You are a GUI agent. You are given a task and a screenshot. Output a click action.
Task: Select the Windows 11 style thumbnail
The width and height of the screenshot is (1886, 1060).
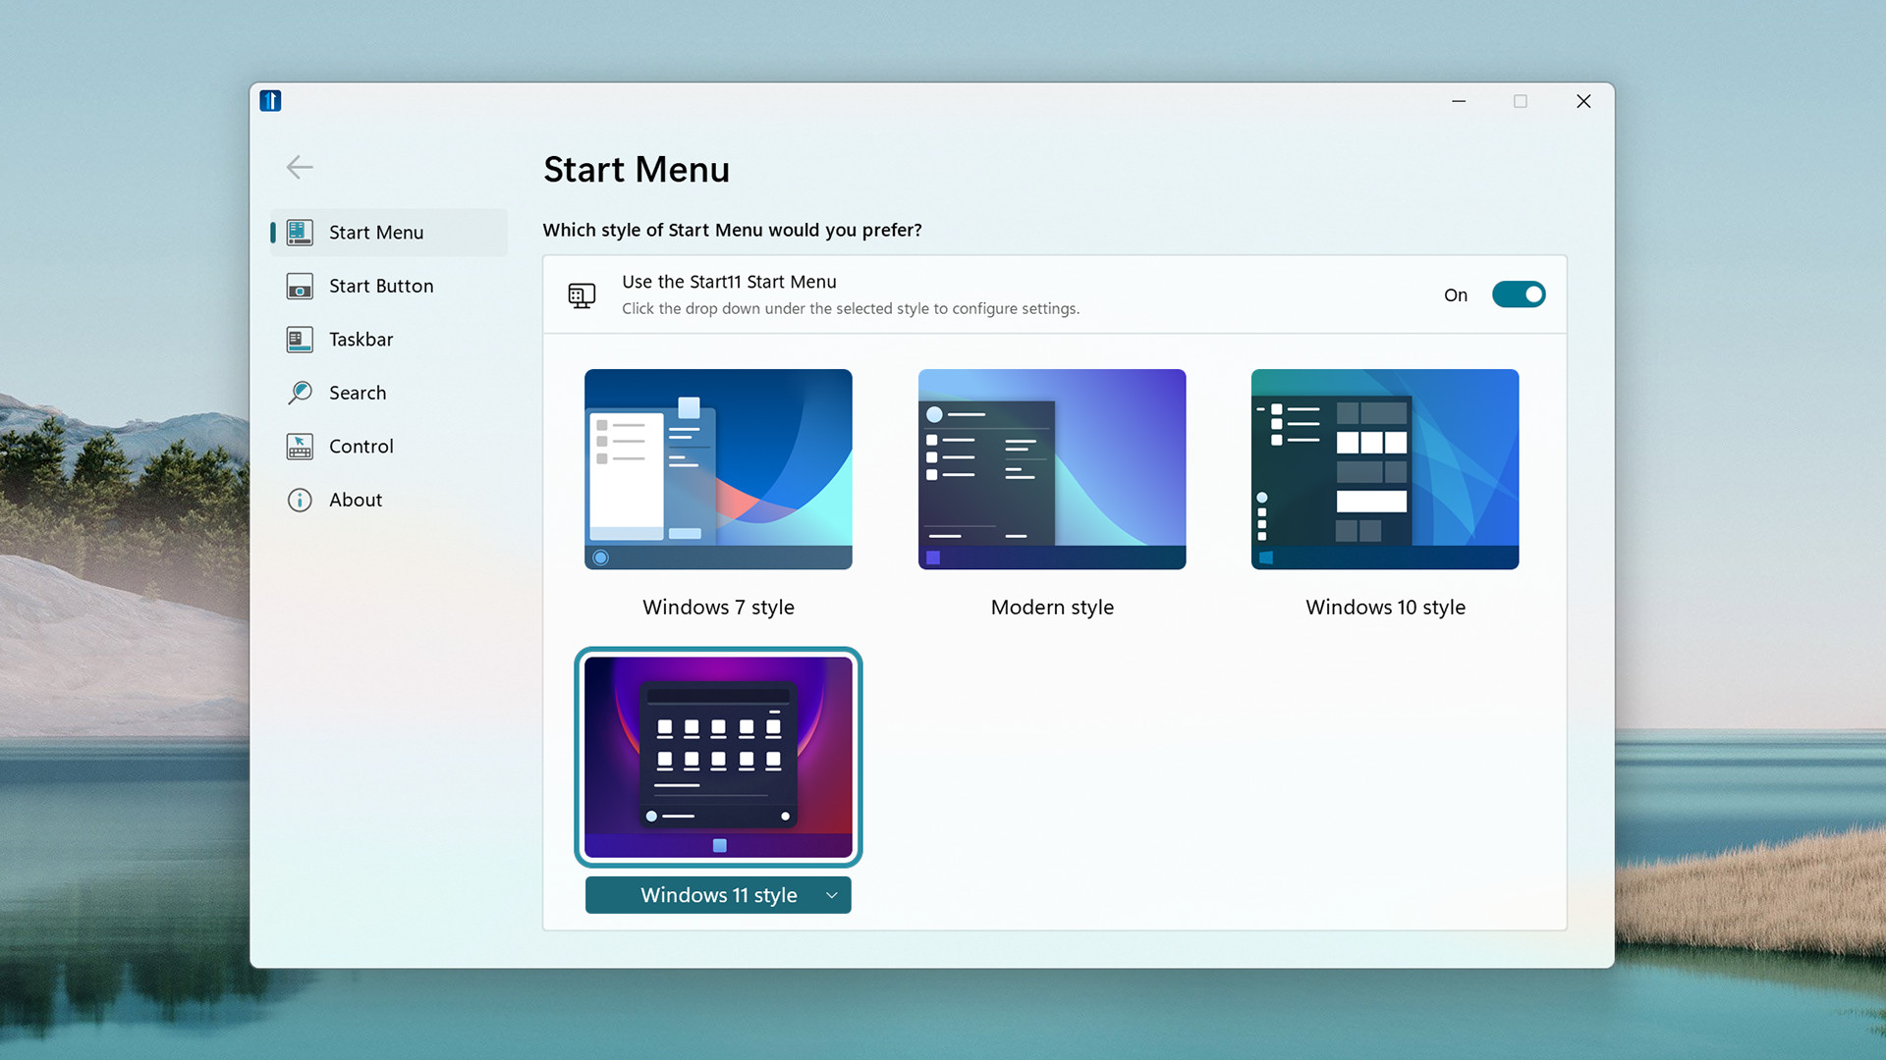pyautogui.click(x=718, y=756)
